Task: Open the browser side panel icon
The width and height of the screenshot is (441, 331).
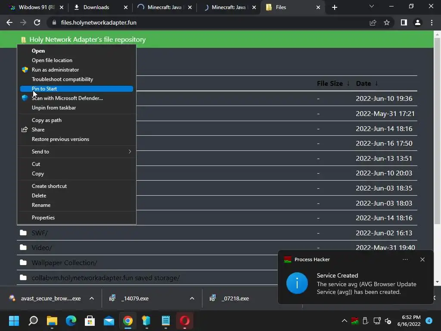Action: pyautogui.click(x=404, y=22)
